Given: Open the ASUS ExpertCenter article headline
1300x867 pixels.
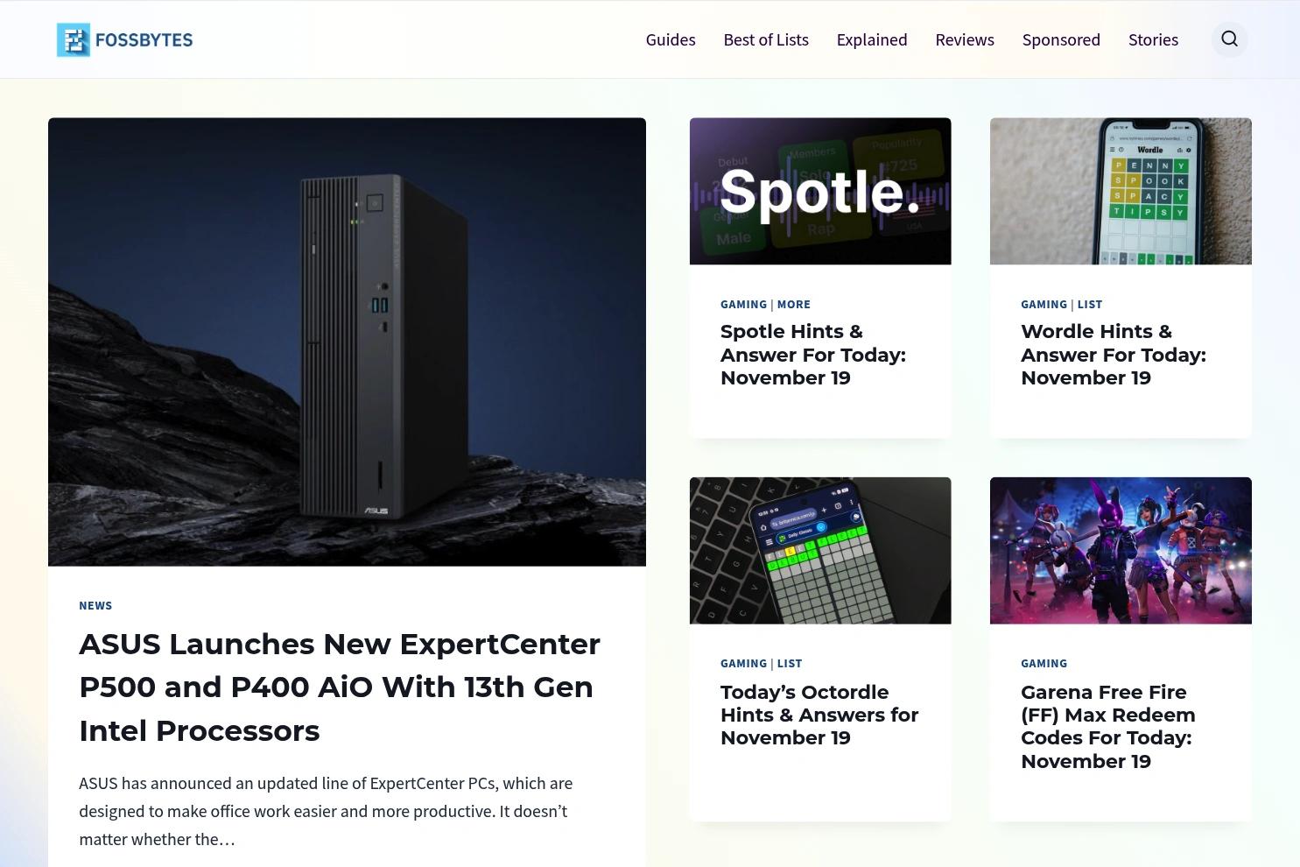Looking at the screenshot, I should [x=340, y=687].
